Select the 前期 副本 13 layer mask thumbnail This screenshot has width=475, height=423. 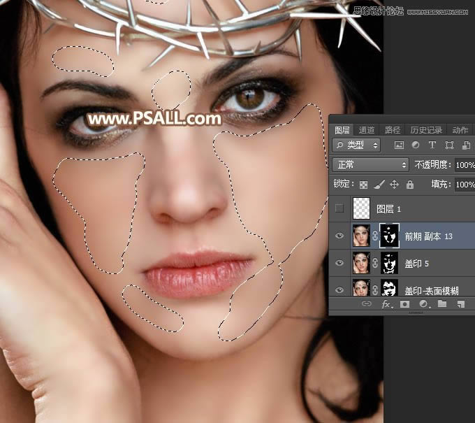(x=389, y=236)
